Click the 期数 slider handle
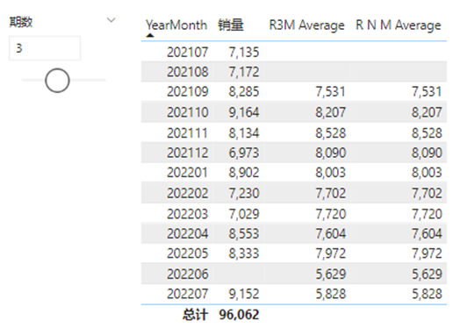This screenshot has width=460, height=328. tap(57, 81)
